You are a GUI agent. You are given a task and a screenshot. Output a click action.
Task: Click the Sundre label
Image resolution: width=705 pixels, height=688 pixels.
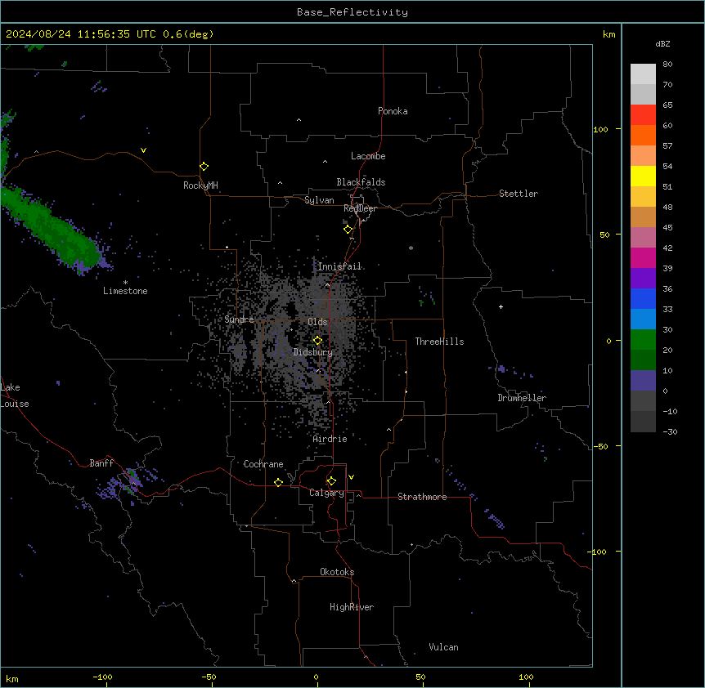tap(239, 319)
